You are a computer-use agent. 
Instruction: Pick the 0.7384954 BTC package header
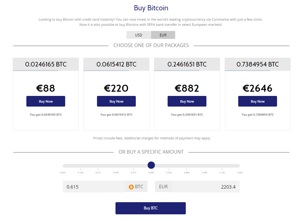click(258, 64)
